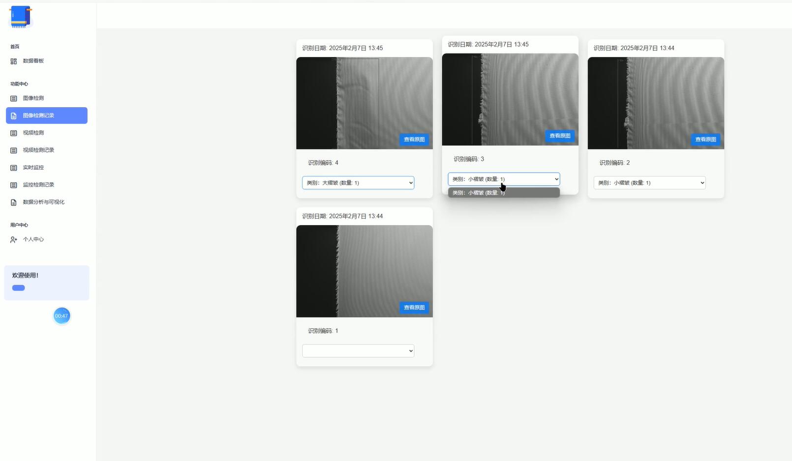Click the 视频检测记录 sidebar icon

pyautogui.click(x=14, y=150)
